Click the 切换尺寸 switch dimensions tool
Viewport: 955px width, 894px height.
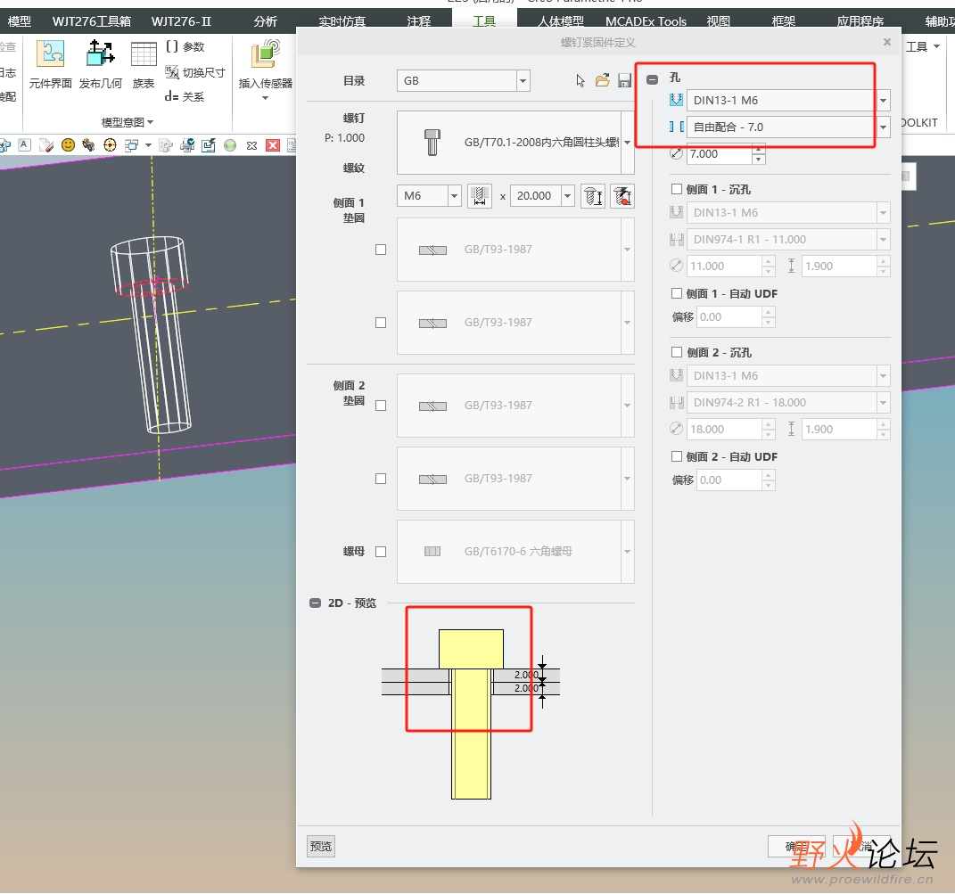(195, 72)
